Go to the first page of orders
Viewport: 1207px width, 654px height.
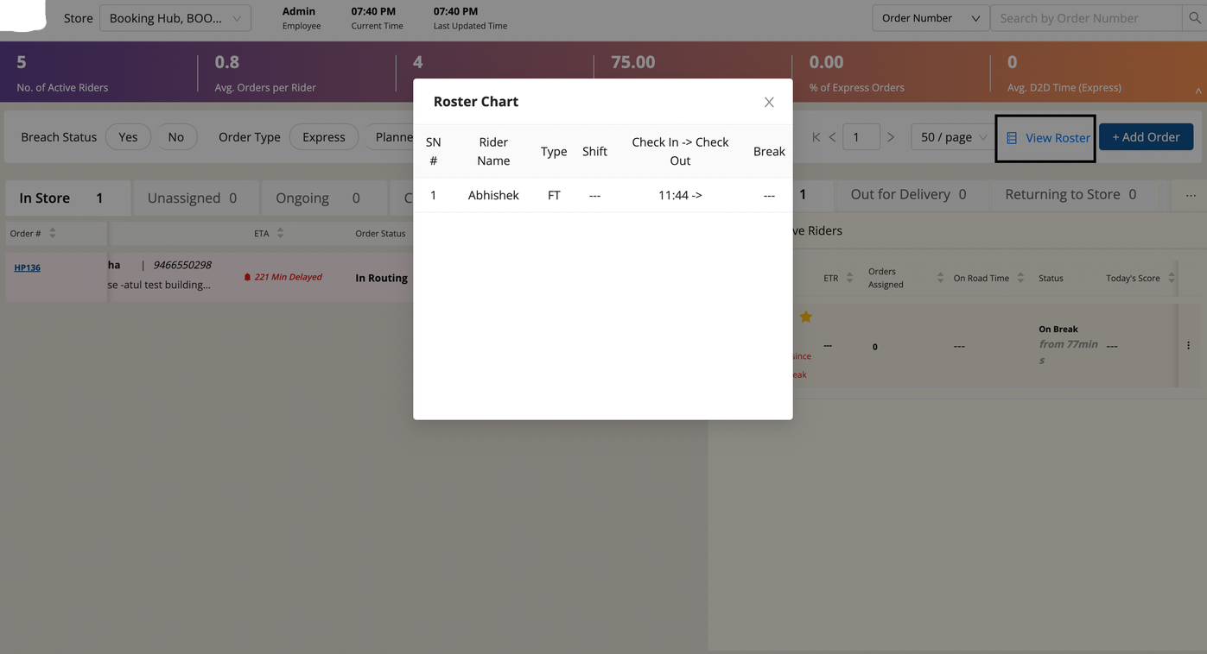click(x=816, y=137)
